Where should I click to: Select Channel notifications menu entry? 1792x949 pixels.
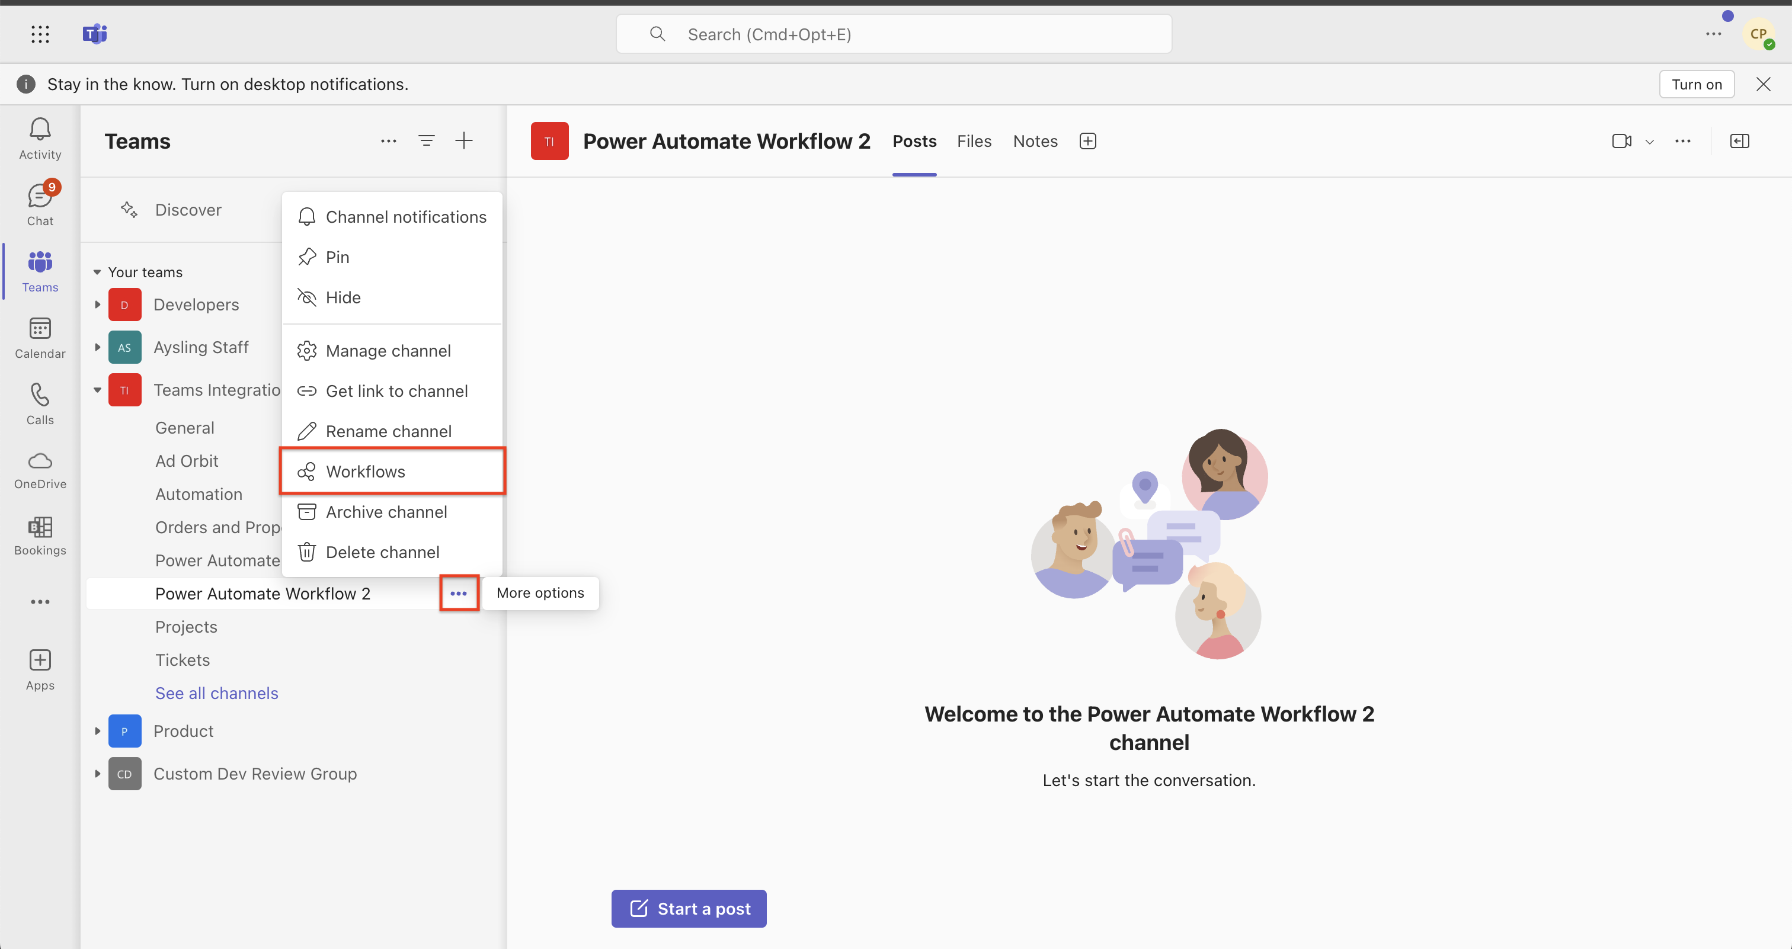click(392, 217)
